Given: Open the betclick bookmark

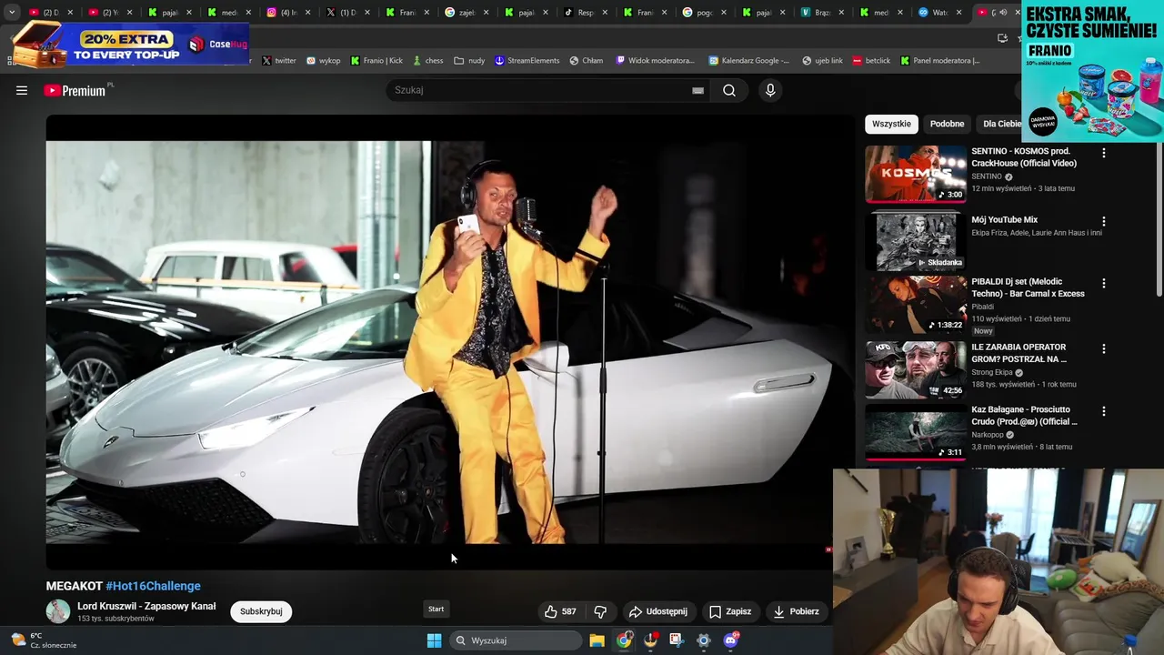Looking at the screenshot, I should point(871,61).
